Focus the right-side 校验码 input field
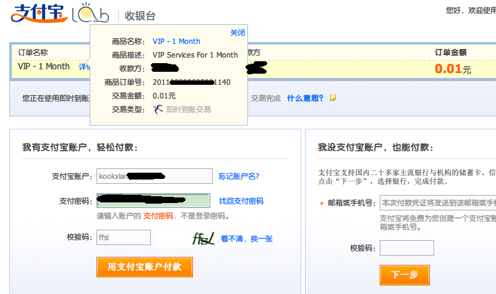This screenshot has height=294, width=496. 407,248
